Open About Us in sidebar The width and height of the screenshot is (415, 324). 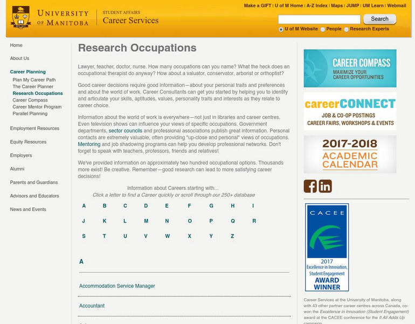(x=19, y=58)
